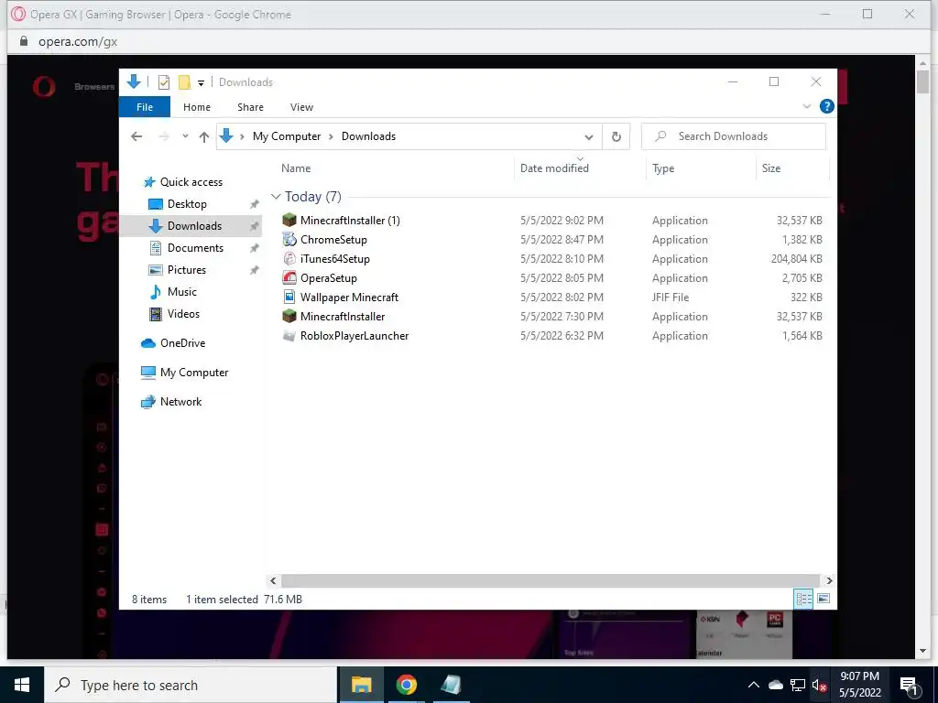The width and height of the screenshot is (938, 703).
Task: Show hidden tray icons chevron
Action: (x=754, y=685)
